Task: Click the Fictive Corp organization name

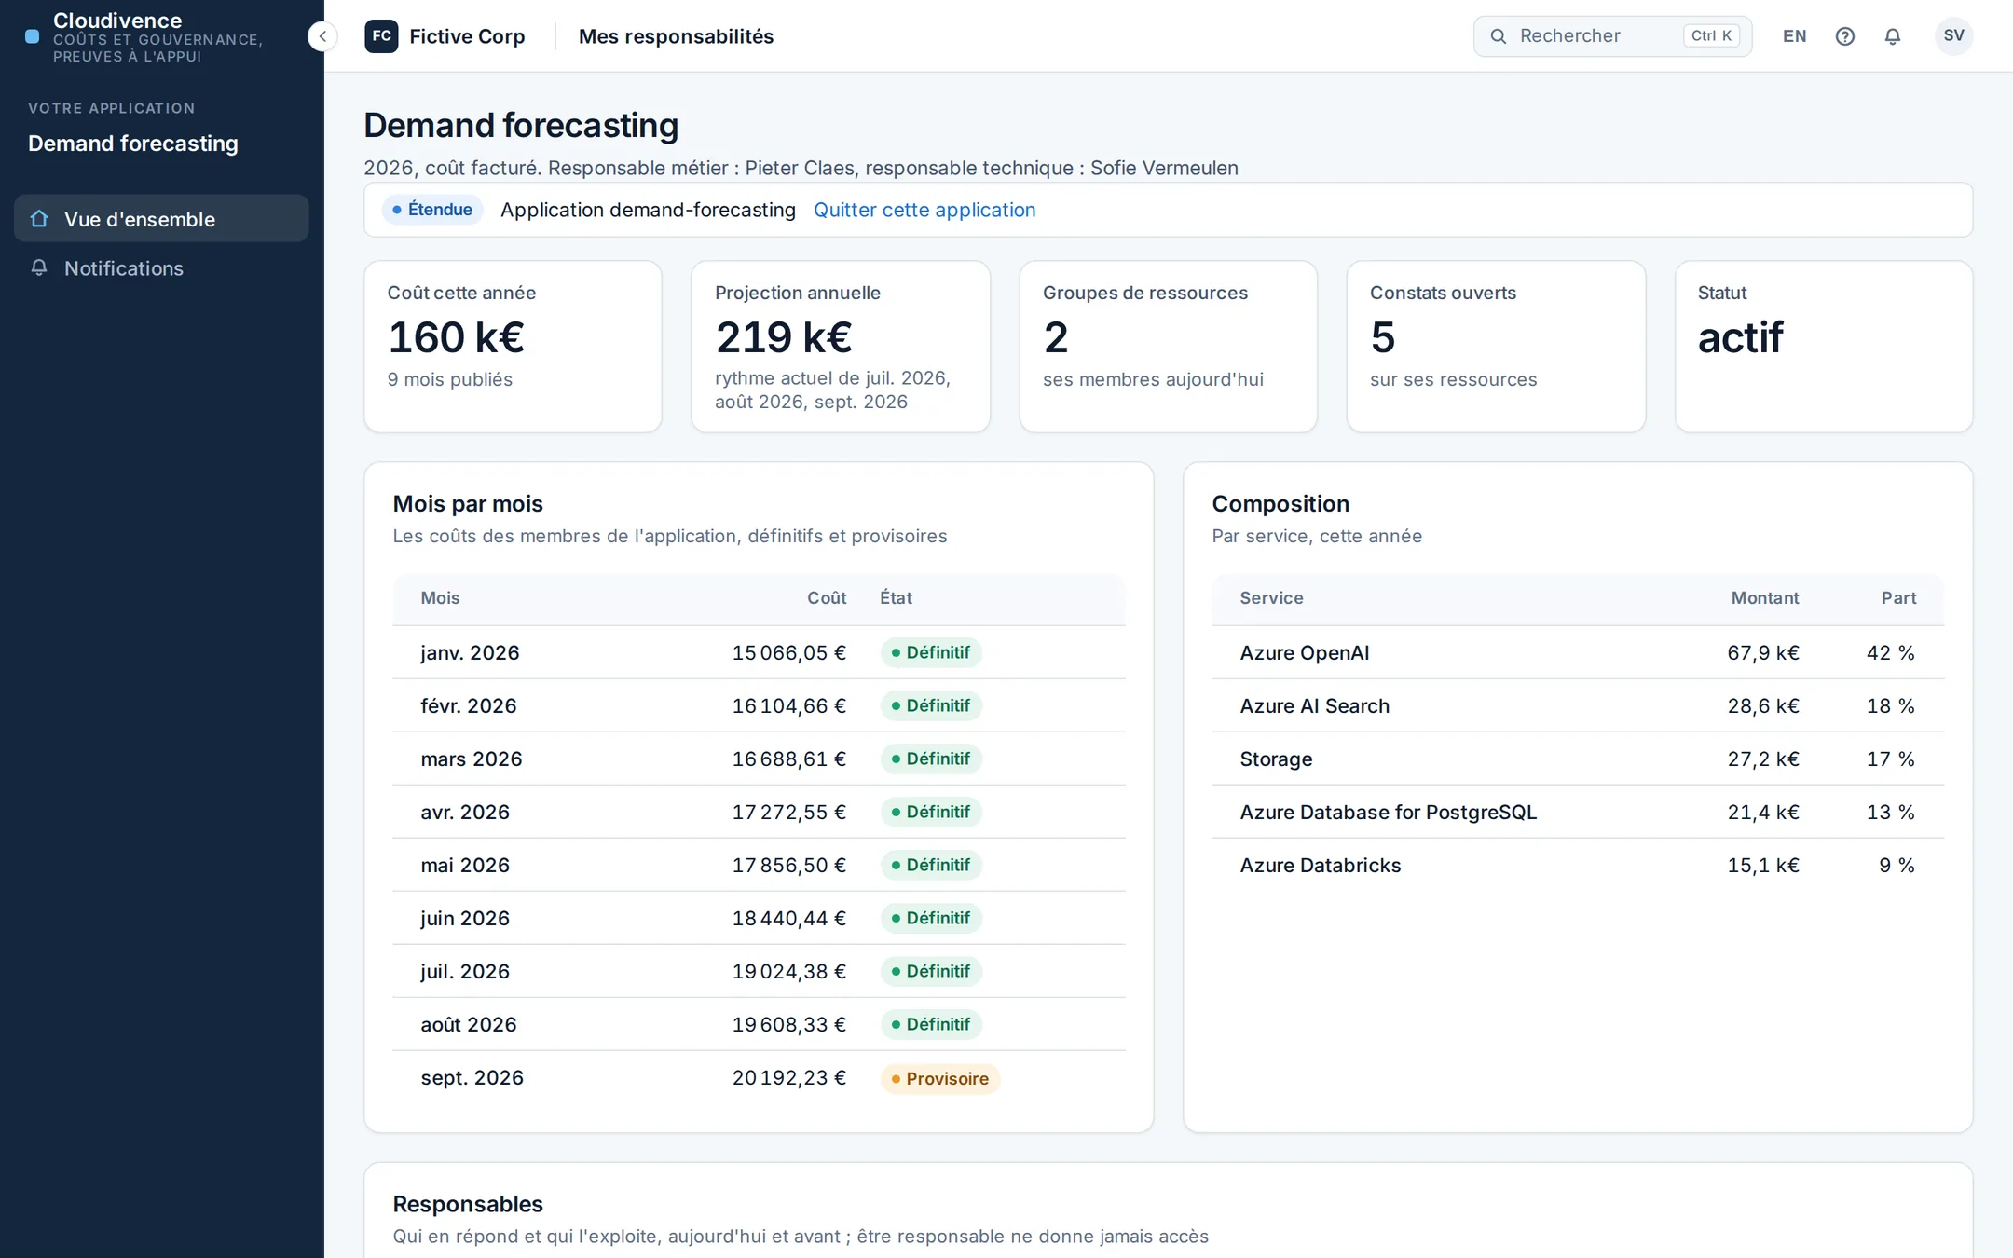Action: 467,36
